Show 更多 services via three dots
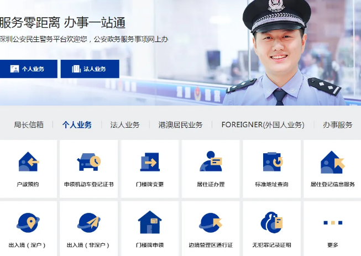Viewport: 361px width, 256px height. coord(333,223)
